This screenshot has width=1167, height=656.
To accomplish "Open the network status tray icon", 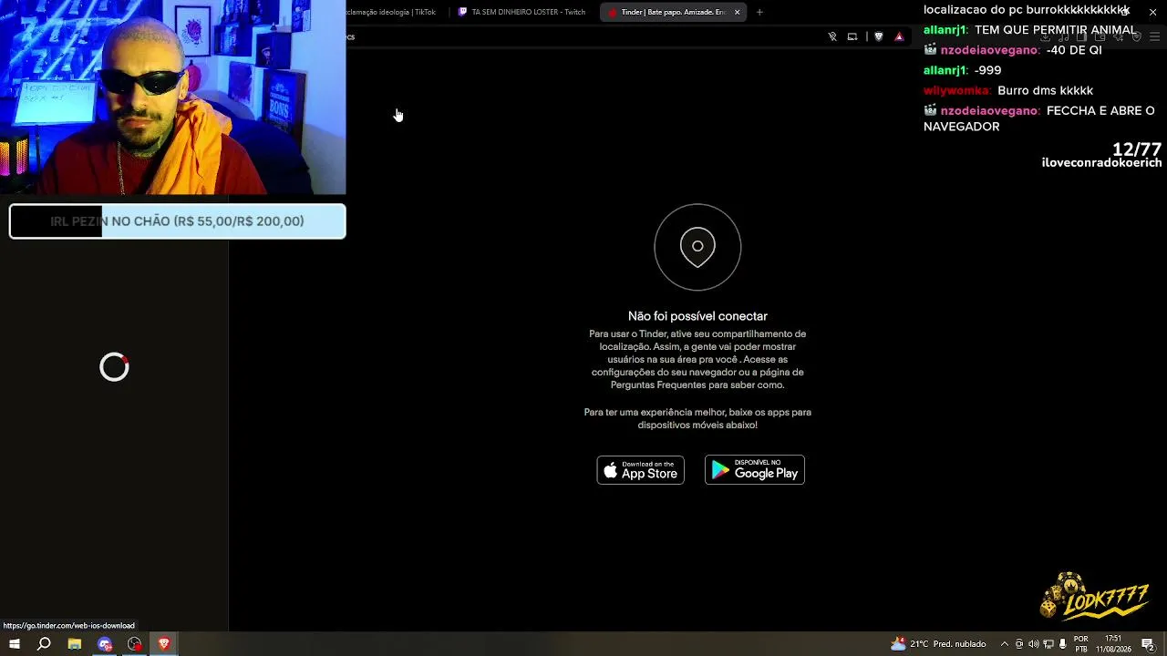I will click(x=1048, y=644).
